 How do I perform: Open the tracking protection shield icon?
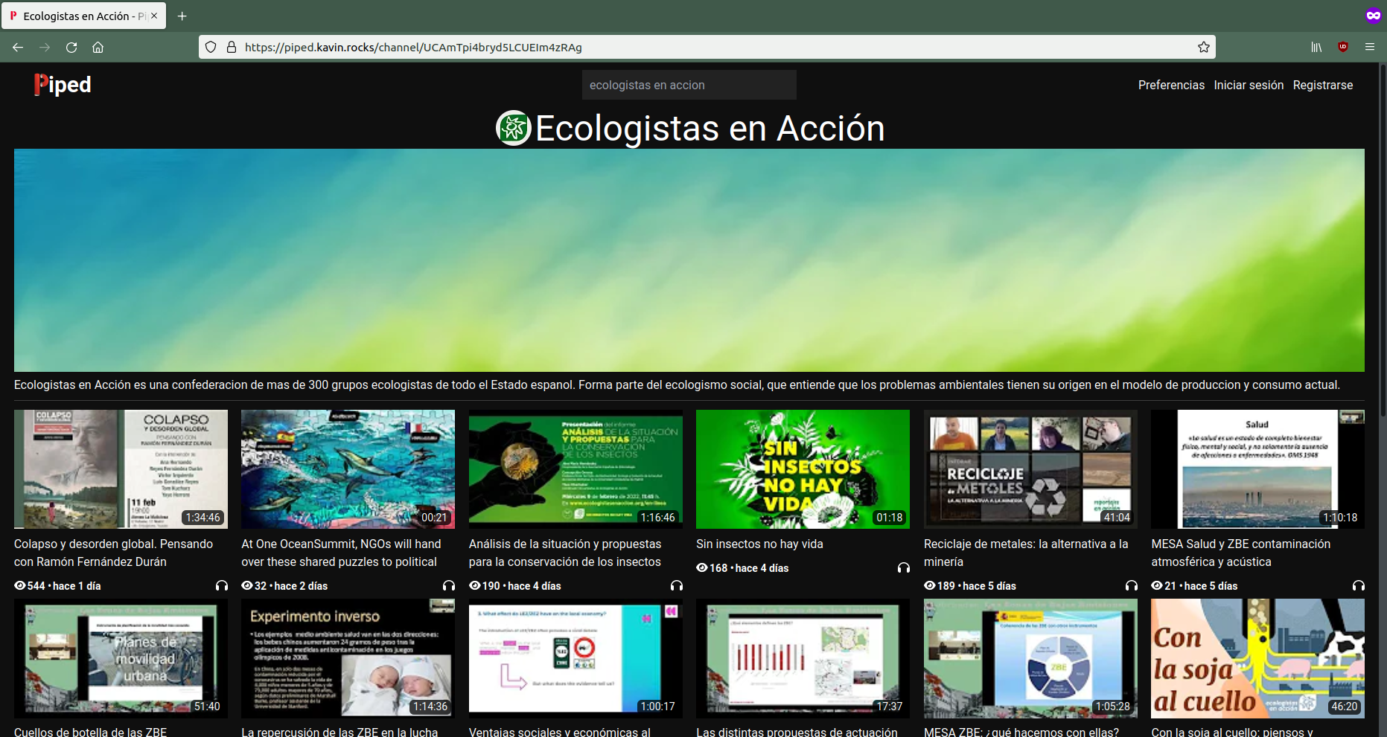pos(211,47)
